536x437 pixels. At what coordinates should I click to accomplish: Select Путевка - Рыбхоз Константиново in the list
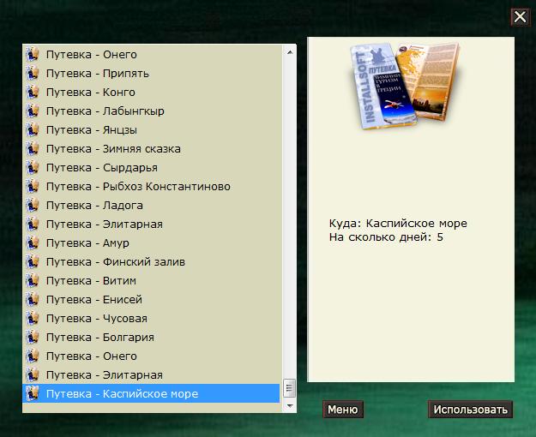[151, 186]
